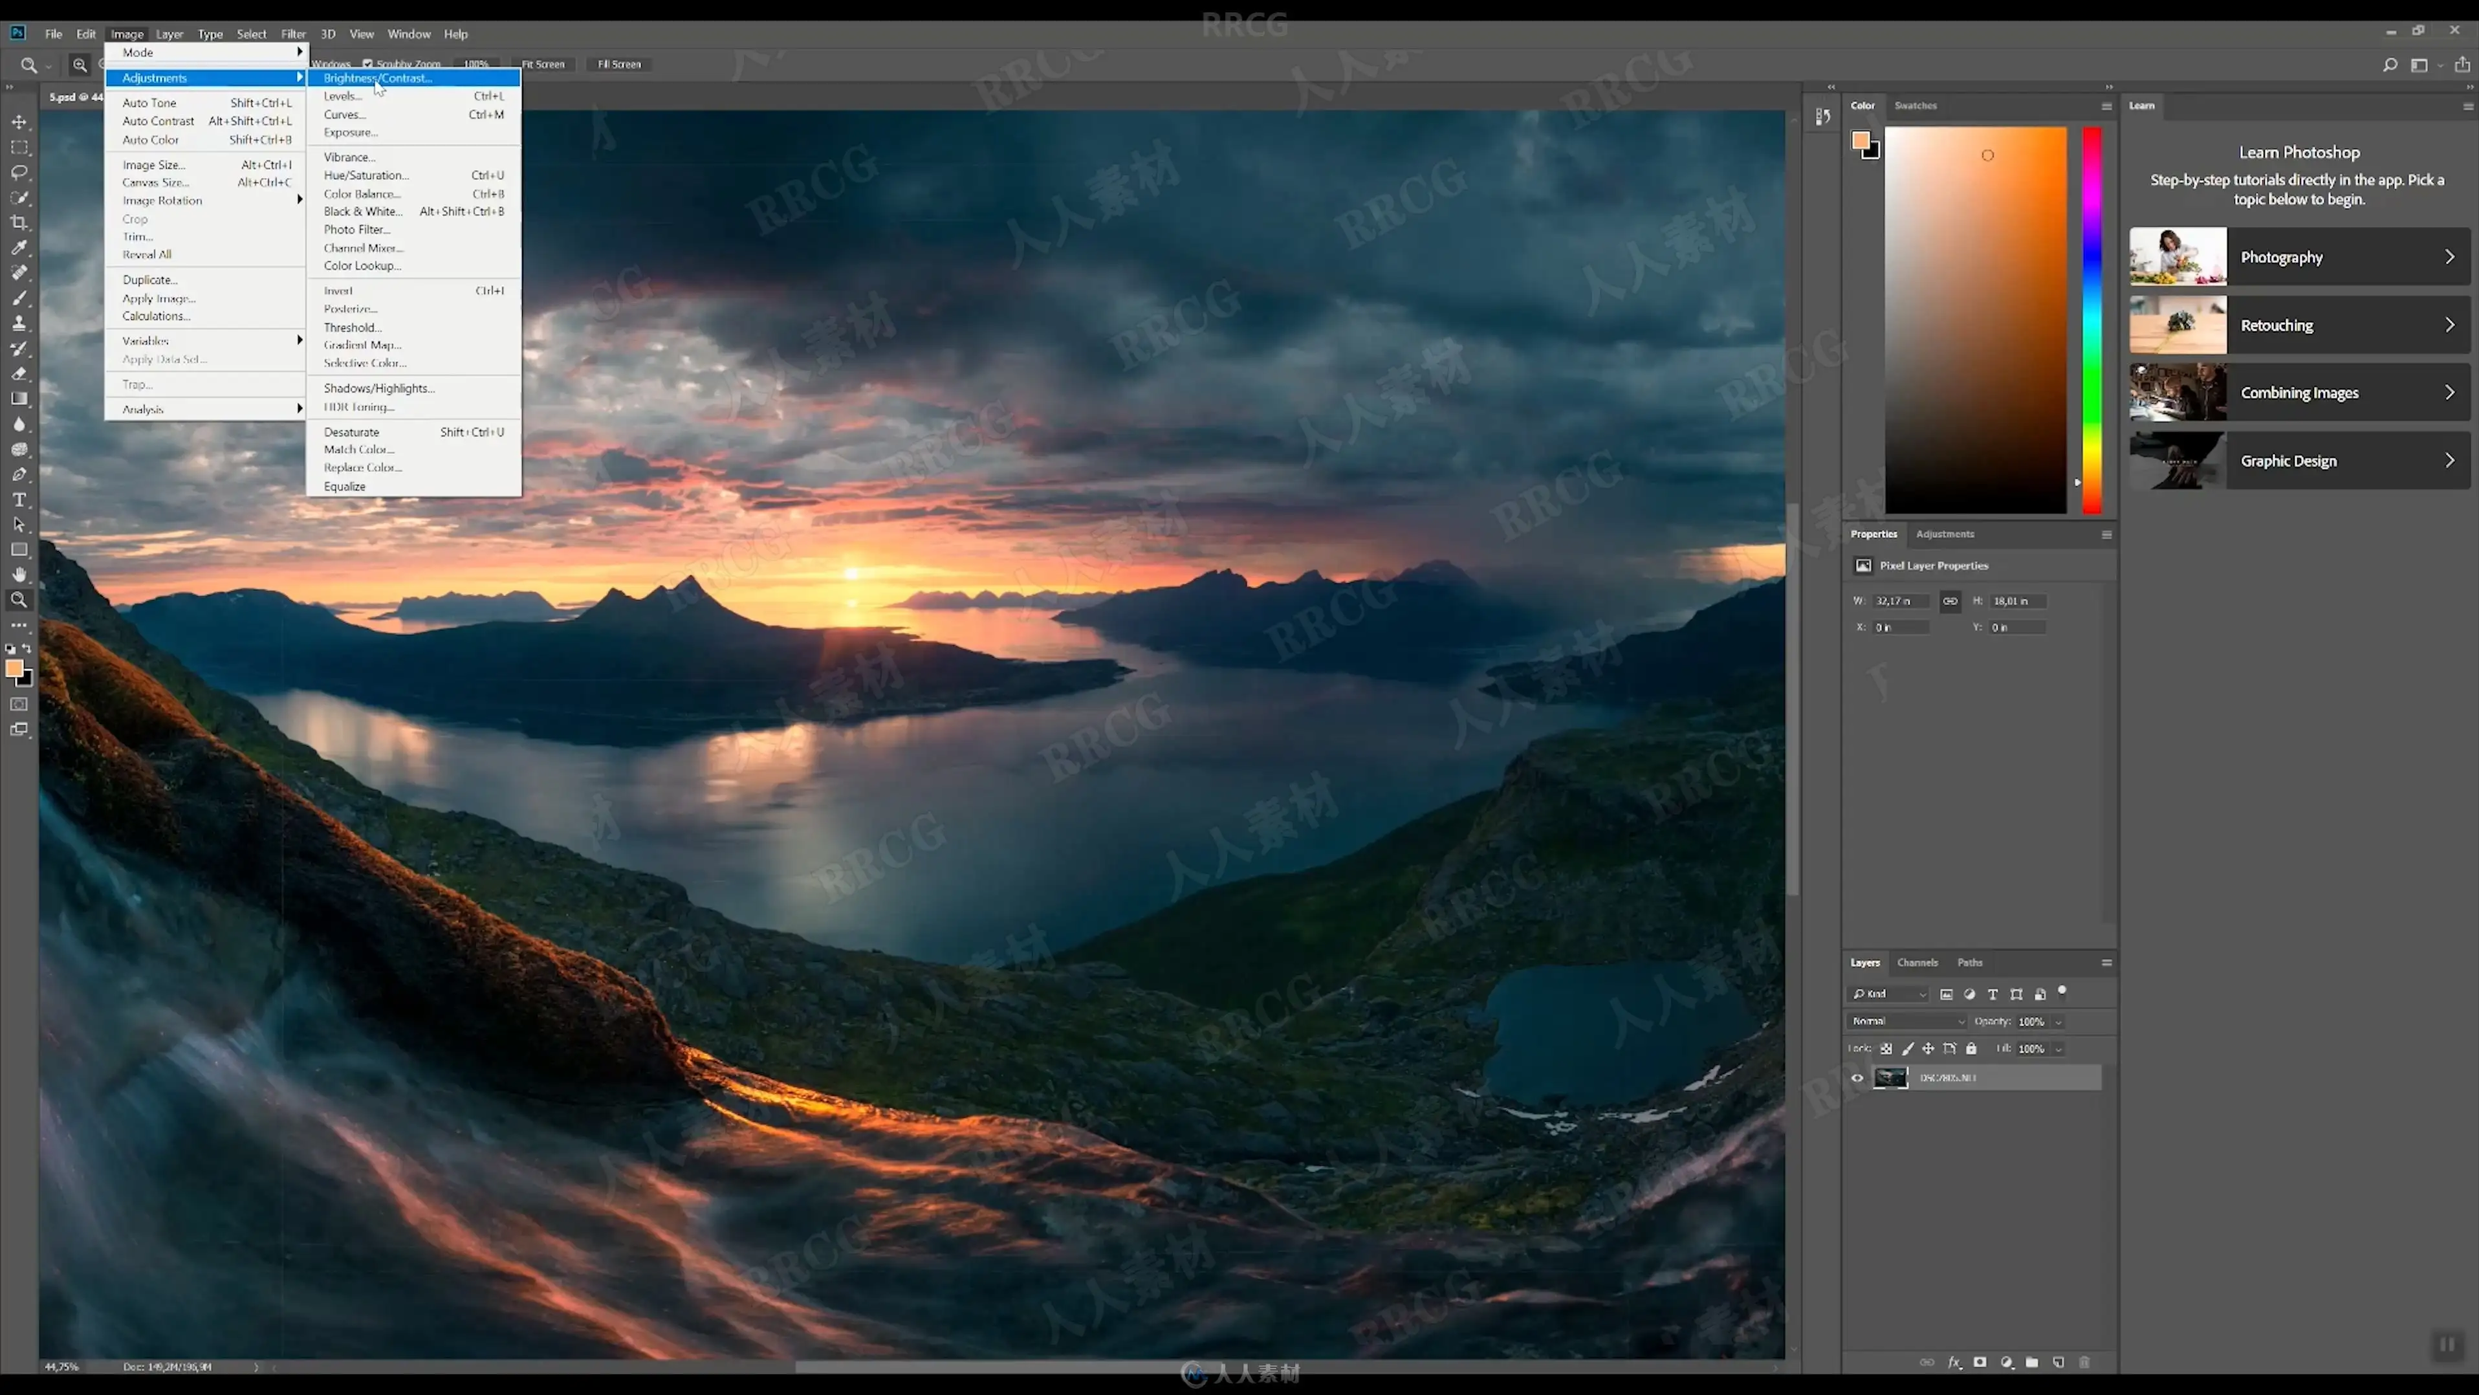Select the Clone Stamp tool
Viewport: 2479px width, 1395px height.
[x=19, y=324]
